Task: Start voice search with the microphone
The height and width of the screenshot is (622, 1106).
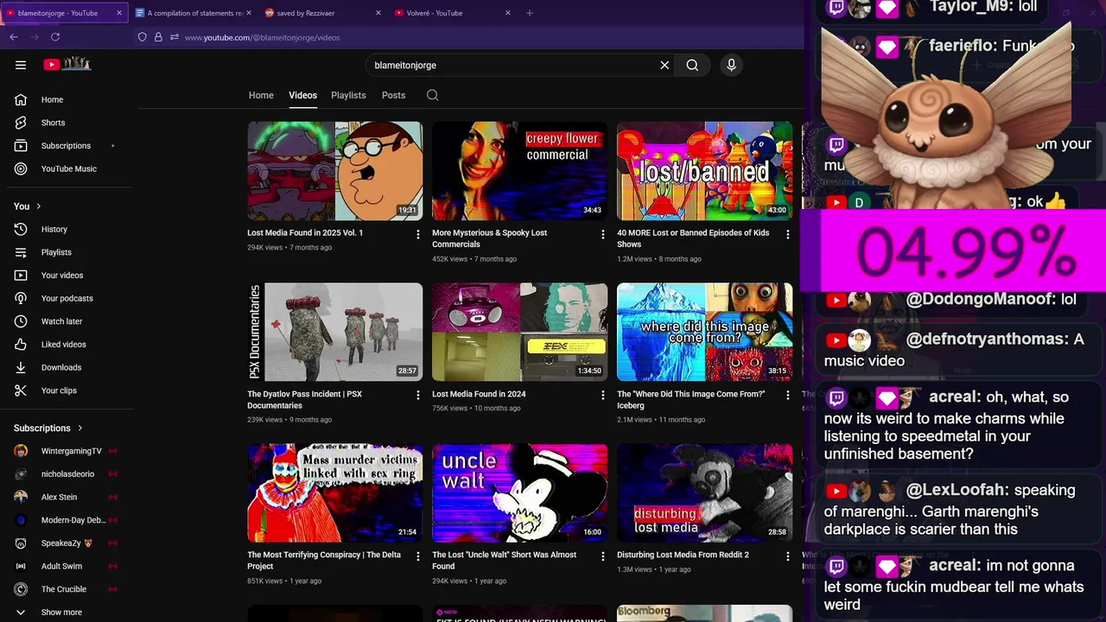Action: (731, 65)
